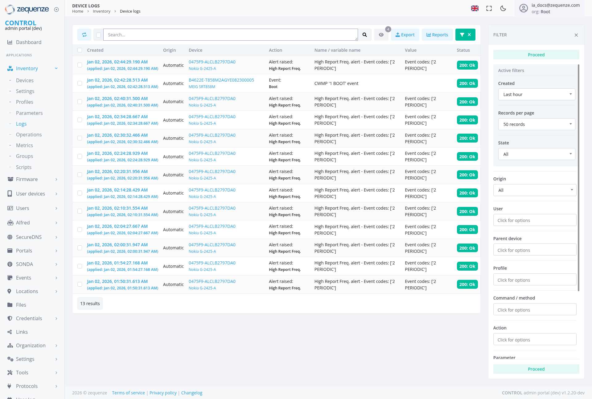Image resolution: width=592 pixels, height=399 pixels.
Task: Change language via the UK flag icon
Action: (475, 8)
